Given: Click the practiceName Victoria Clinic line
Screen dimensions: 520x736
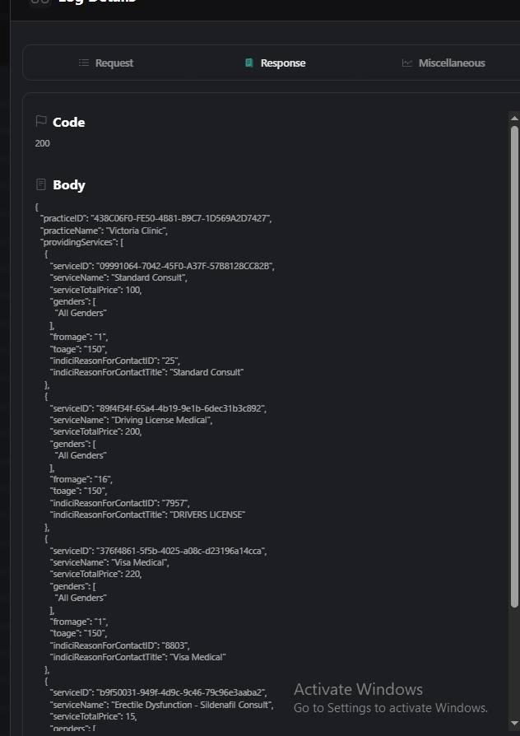Looking at the screenshot, I should 104,231.
